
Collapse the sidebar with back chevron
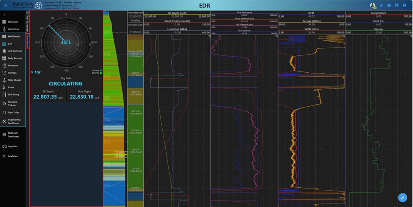[4, 15]
